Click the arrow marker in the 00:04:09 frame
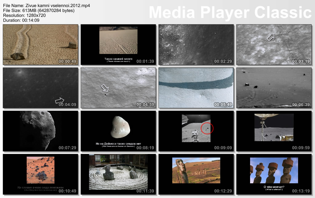 [59, 101]
